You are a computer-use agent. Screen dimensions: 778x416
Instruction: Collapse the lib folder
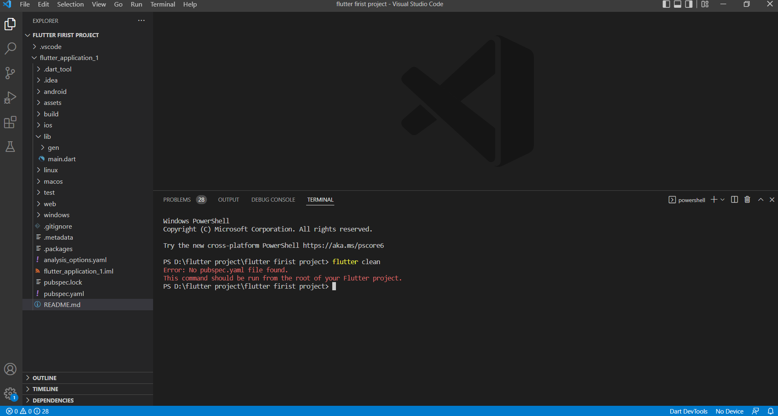click(88, 136)
